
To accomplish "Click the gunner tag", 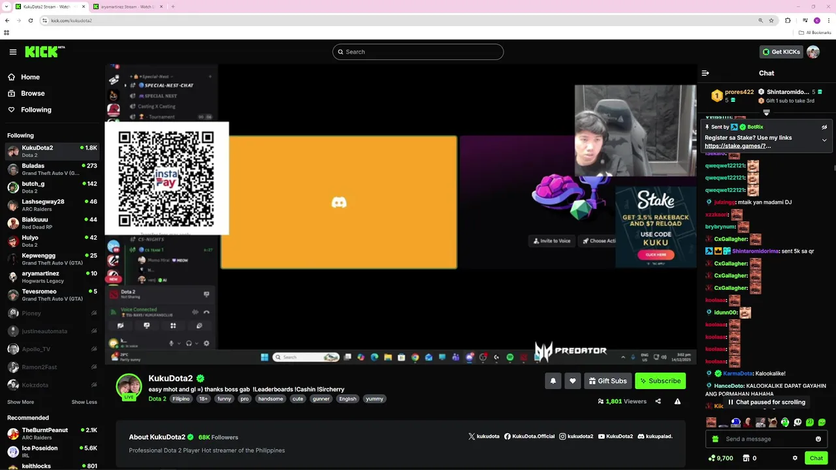I will point(321,399).
